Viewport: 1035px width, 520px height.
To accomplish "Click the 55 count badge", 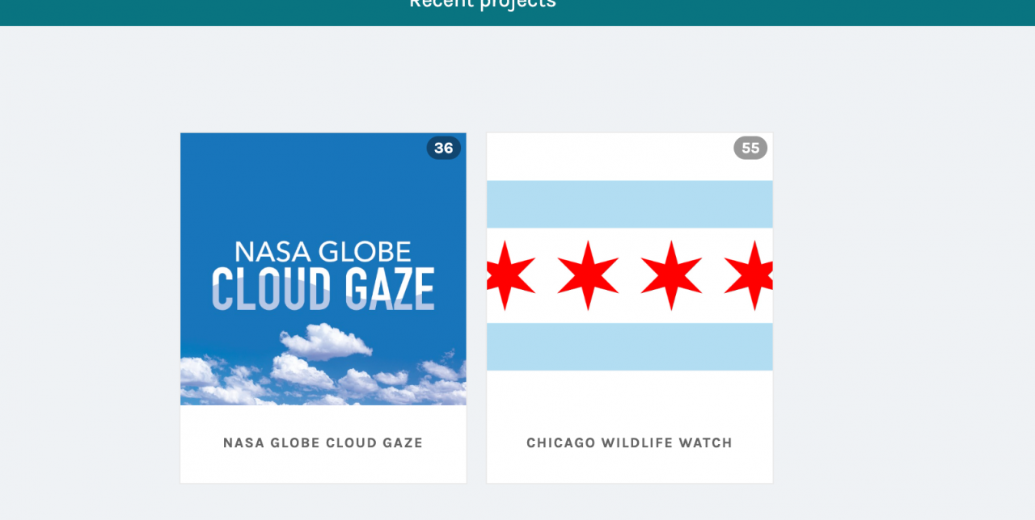I will point(750,148).
